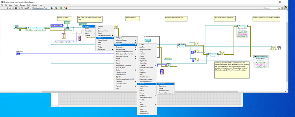Toggle Retain Wire Values button
The image size is (295, 117).
22,8
